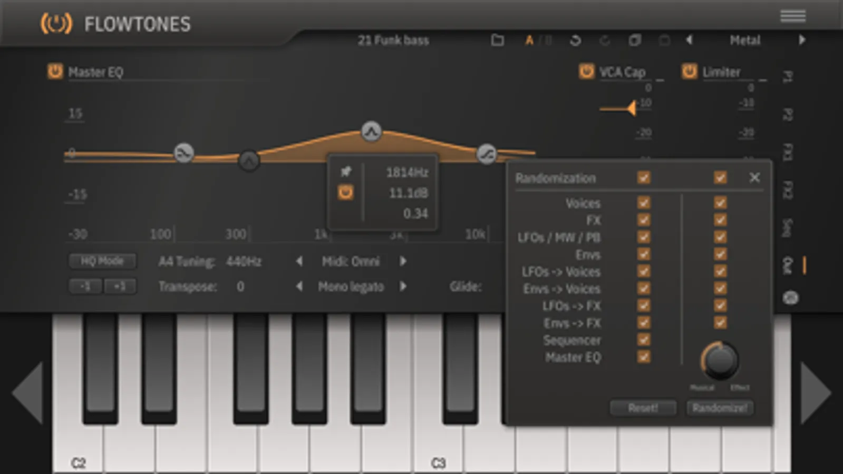Toggle the band power icon in EQ popup
Viewport: 843px width, 474px height.
click(346, 193)
